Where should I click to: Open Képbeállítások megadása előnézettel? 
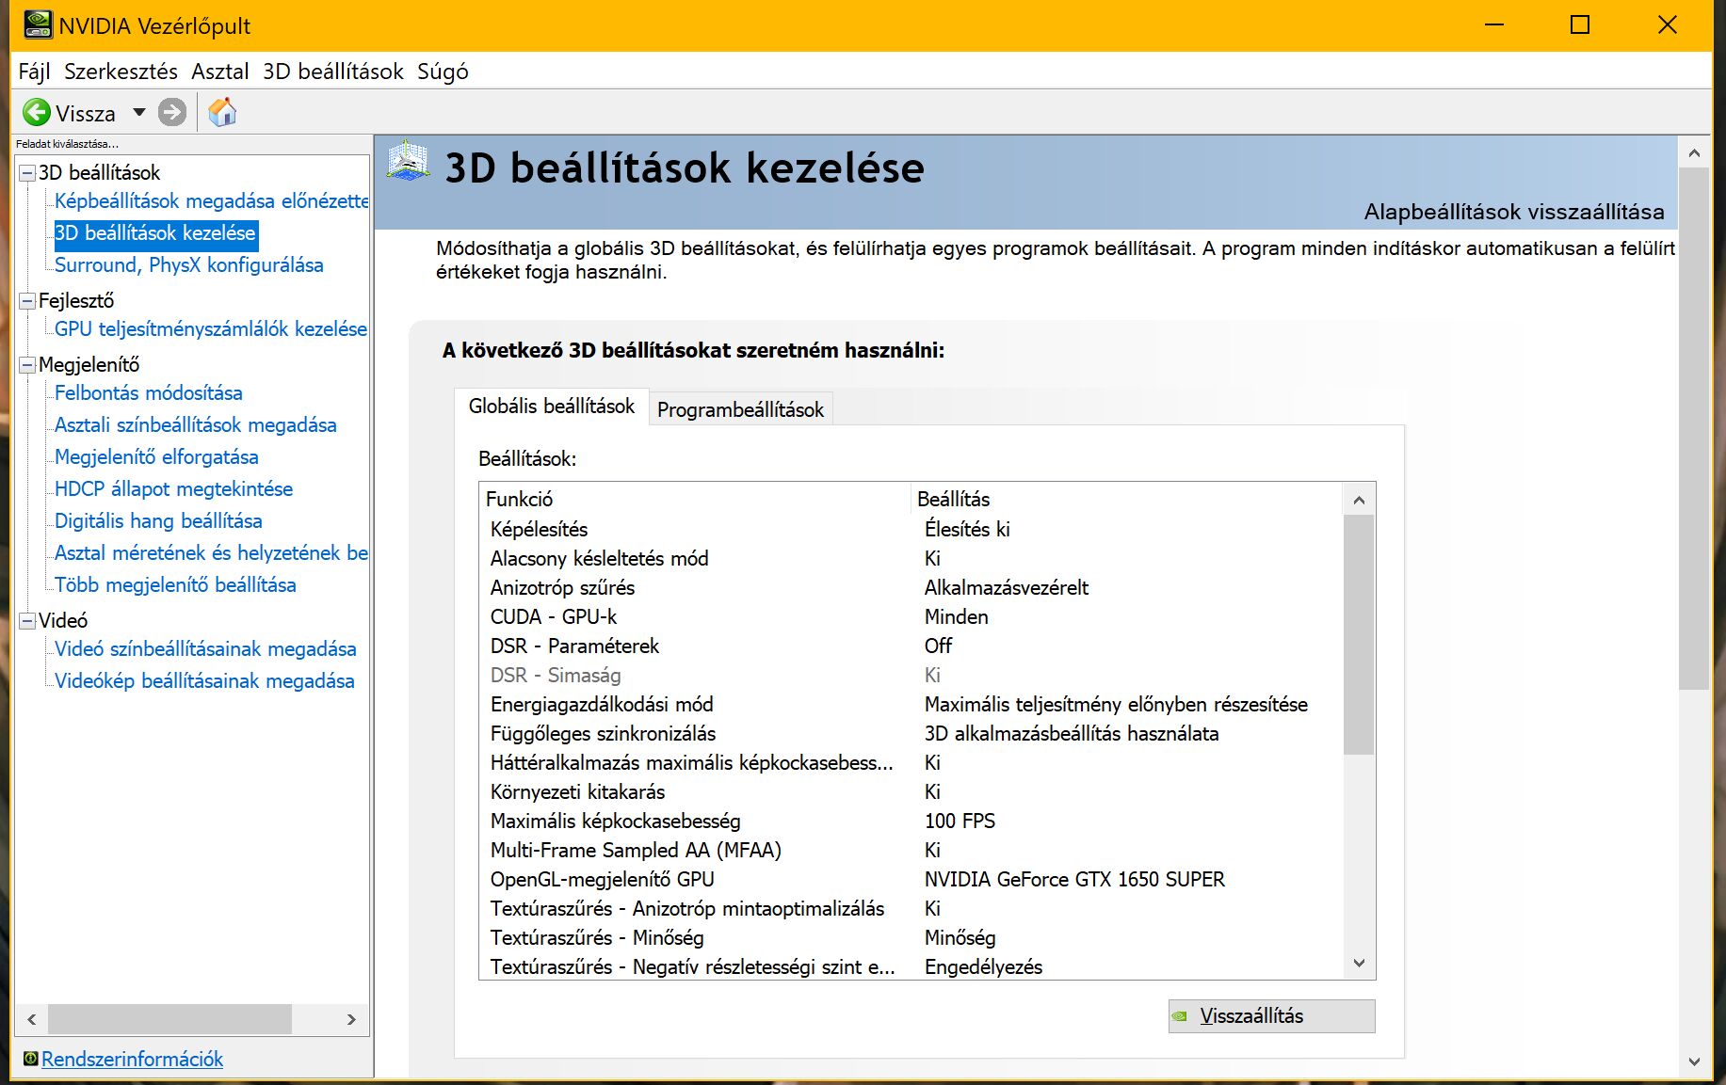pos(211,201)
